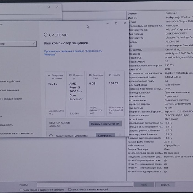The width and height of the screenshot is (193, 193).
Task: Open the AMD Ryzen 5 2600 processor card
Action: click(x=76, y=94)
